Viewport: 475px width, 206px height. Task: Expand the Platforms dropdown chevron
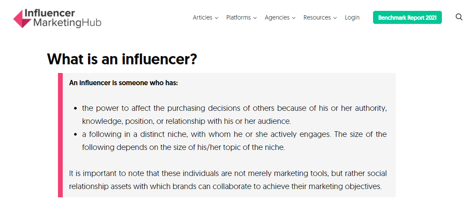click(x=255, y=18)
